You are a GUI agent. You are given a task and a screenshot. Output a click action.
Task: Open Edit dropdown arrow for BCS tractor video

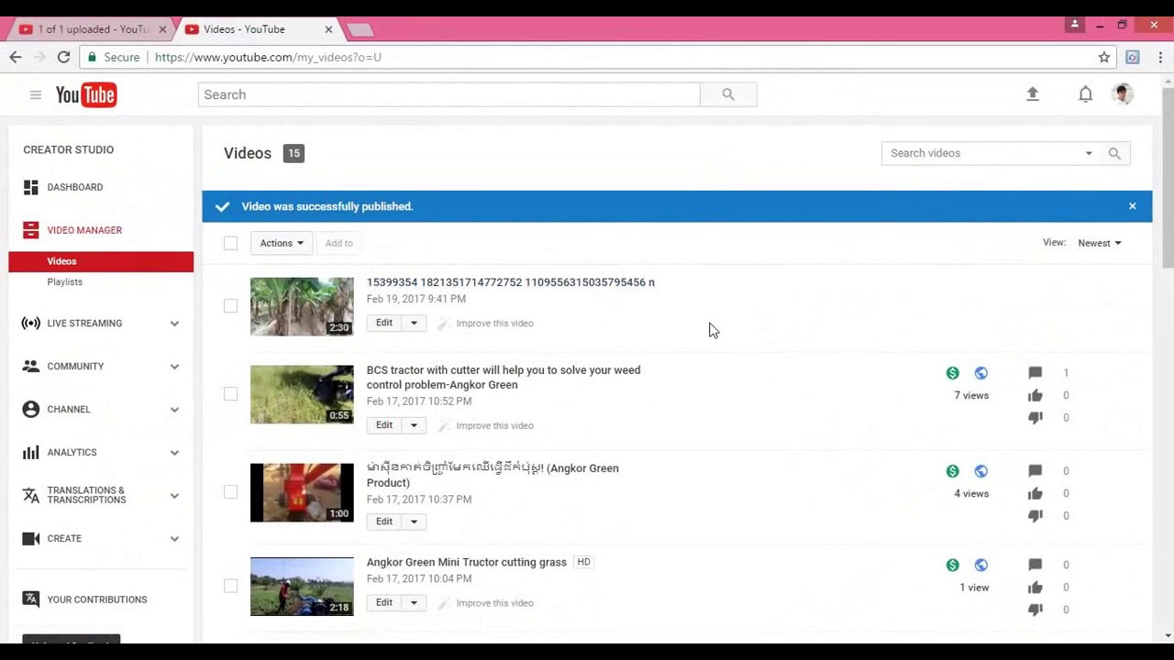point(414,425)
